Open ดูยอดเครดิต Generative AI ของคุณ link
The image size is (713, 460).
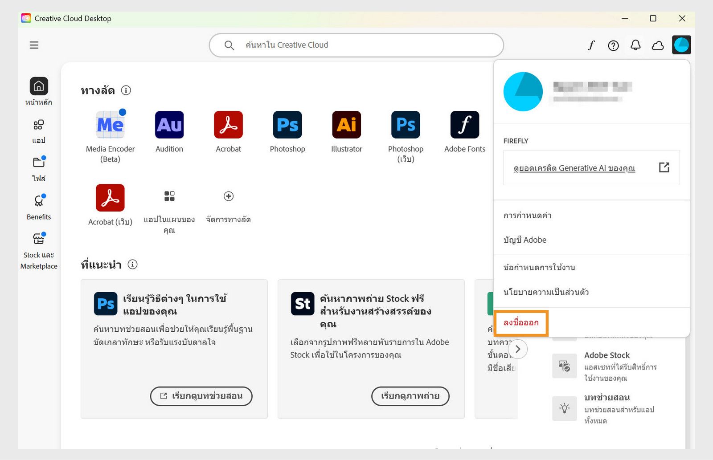574,168
